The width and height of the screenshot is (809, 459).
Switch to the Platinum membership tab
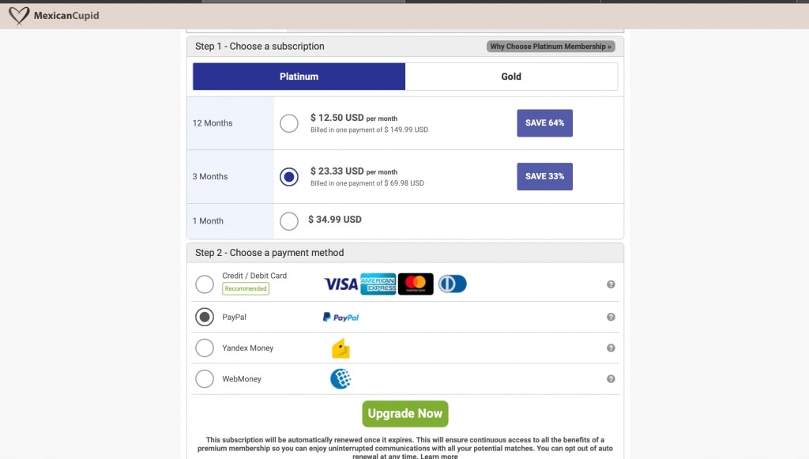299,77
